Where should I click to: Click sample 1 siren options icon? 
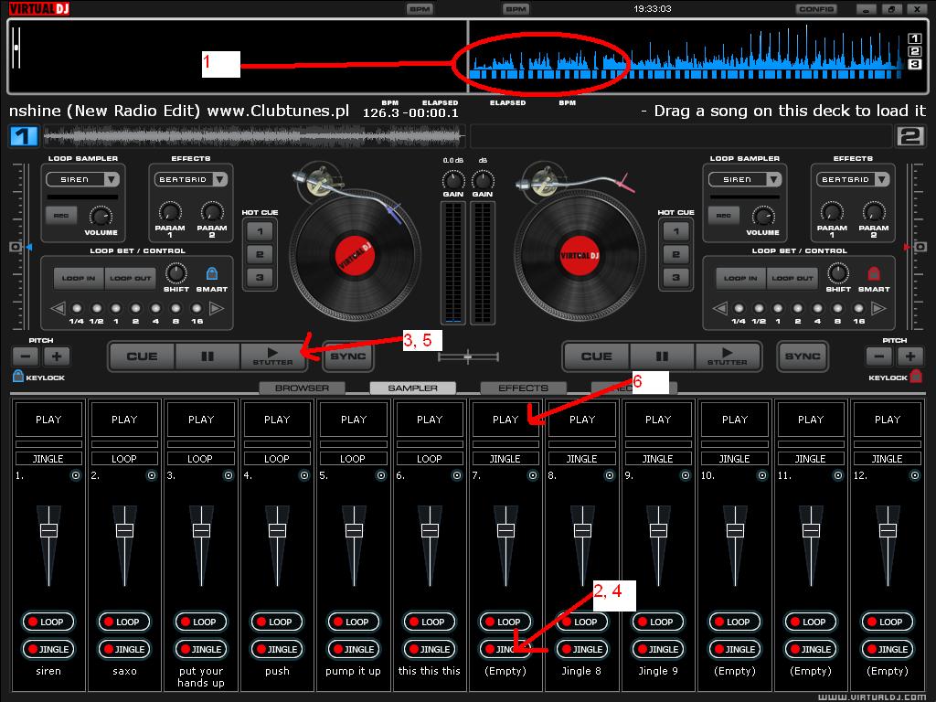pyautogui.click(x=76, y=475)
